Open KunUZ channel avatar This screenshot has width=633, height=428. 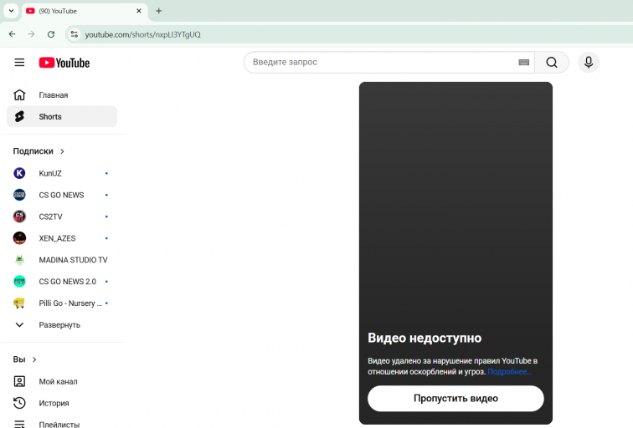click(x=19, y=173)
